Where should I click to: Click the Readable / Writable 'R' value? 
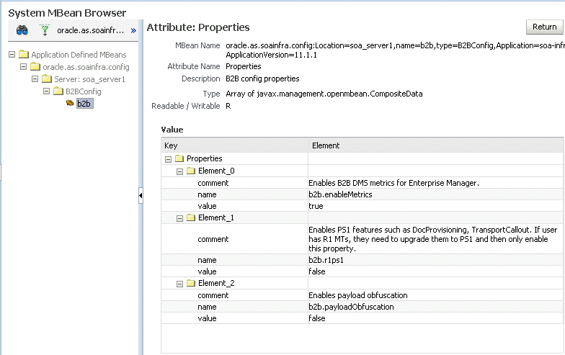228,107
